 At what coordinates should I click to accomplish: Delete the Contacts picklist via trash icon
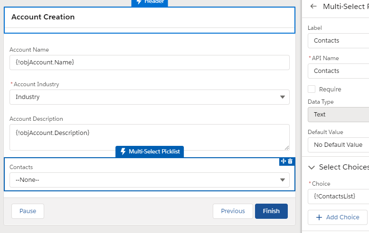[290, 161]
